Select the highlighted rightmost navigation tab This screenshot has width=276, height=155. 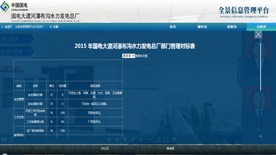pyautogui.click(x=261, y=27)
